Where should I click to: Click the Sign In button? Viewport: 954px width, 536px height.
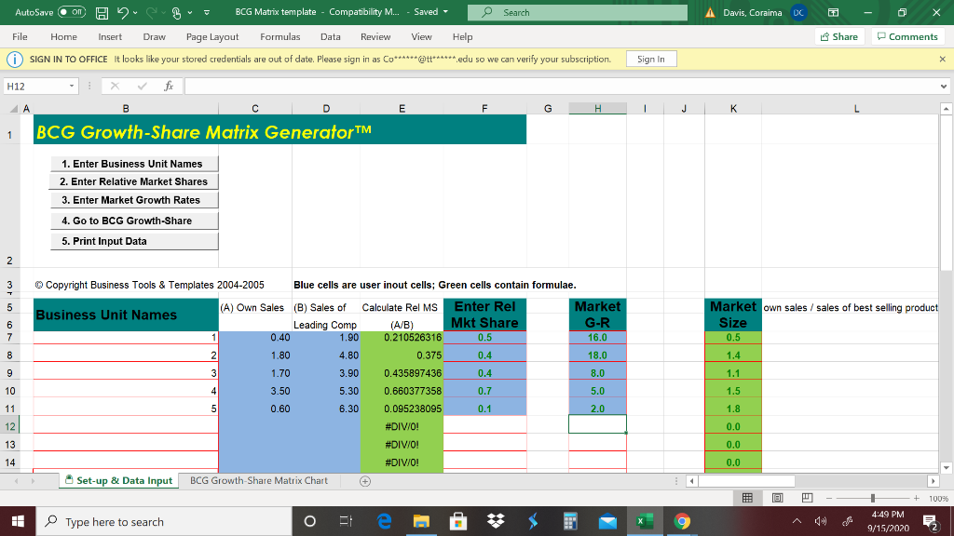point(650,58)
